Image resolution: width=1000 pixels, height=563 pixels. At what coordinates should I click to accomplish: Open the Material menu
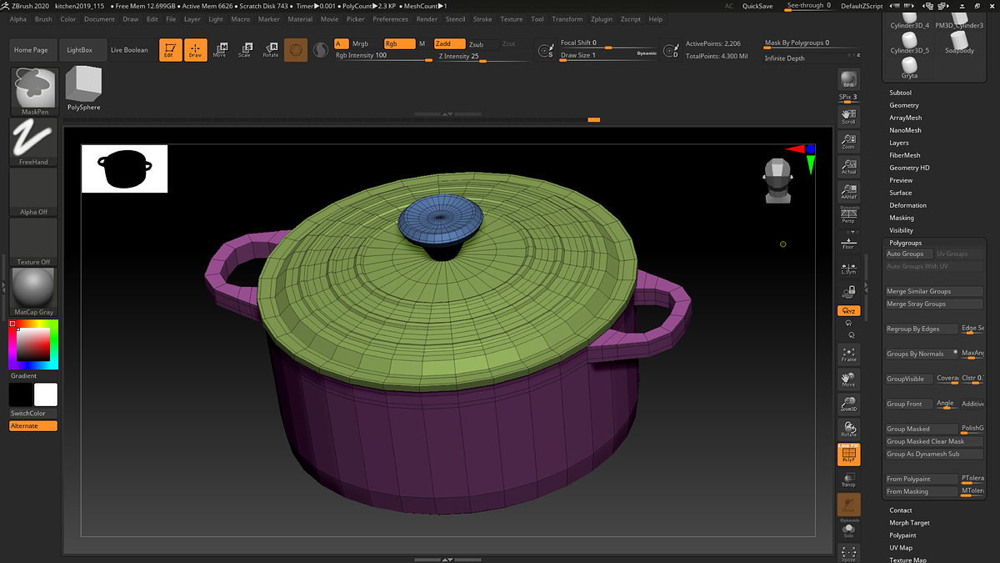[300, 18]
